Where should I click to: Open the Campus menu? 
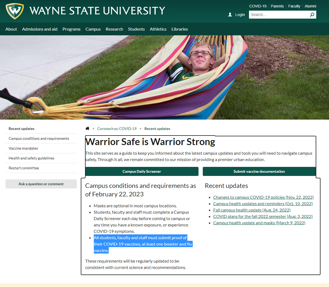click(x=93, y=29)
